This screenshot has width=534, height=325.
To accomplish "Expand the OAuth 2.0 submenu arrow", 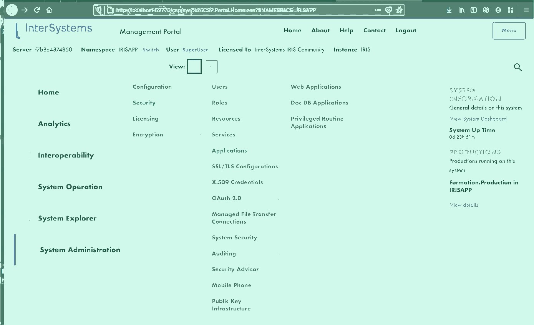I will tap(278, 199).
